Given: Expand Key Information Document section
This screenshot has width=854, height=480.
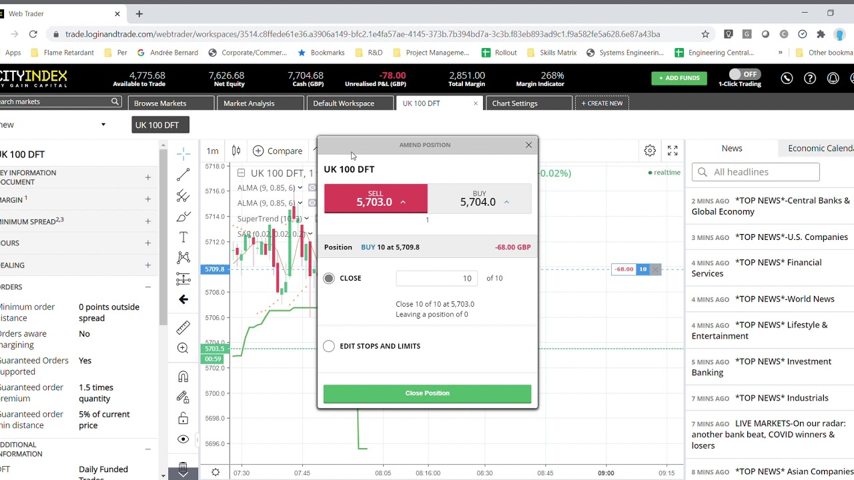Looking at the screenshot, I should [147, 177].
